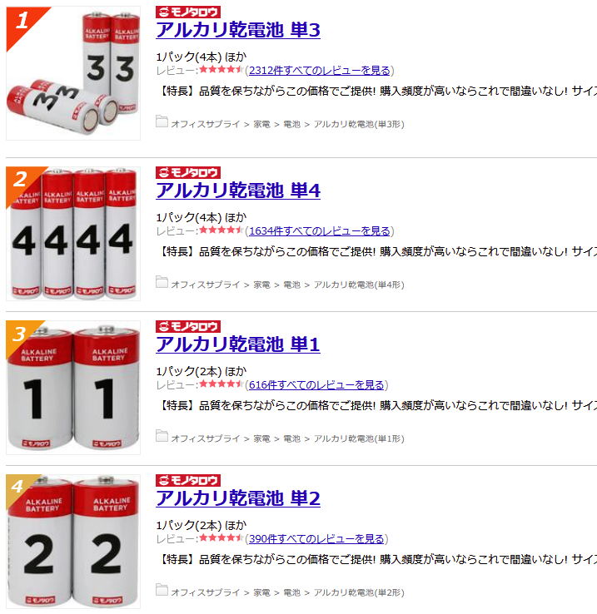Open the アルカリ乾電池 単2 product link
The height and width of the screenshot is (614, 597).
pos(238,498)
